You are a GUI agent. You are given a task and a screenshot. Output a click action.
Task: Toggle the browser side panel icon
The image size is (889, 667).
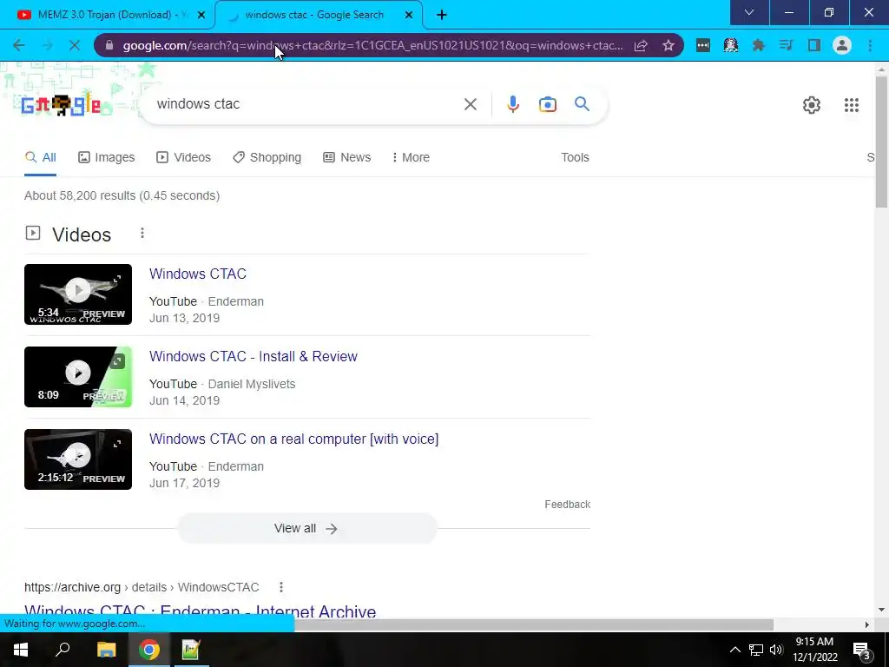(x=814, y=45)
